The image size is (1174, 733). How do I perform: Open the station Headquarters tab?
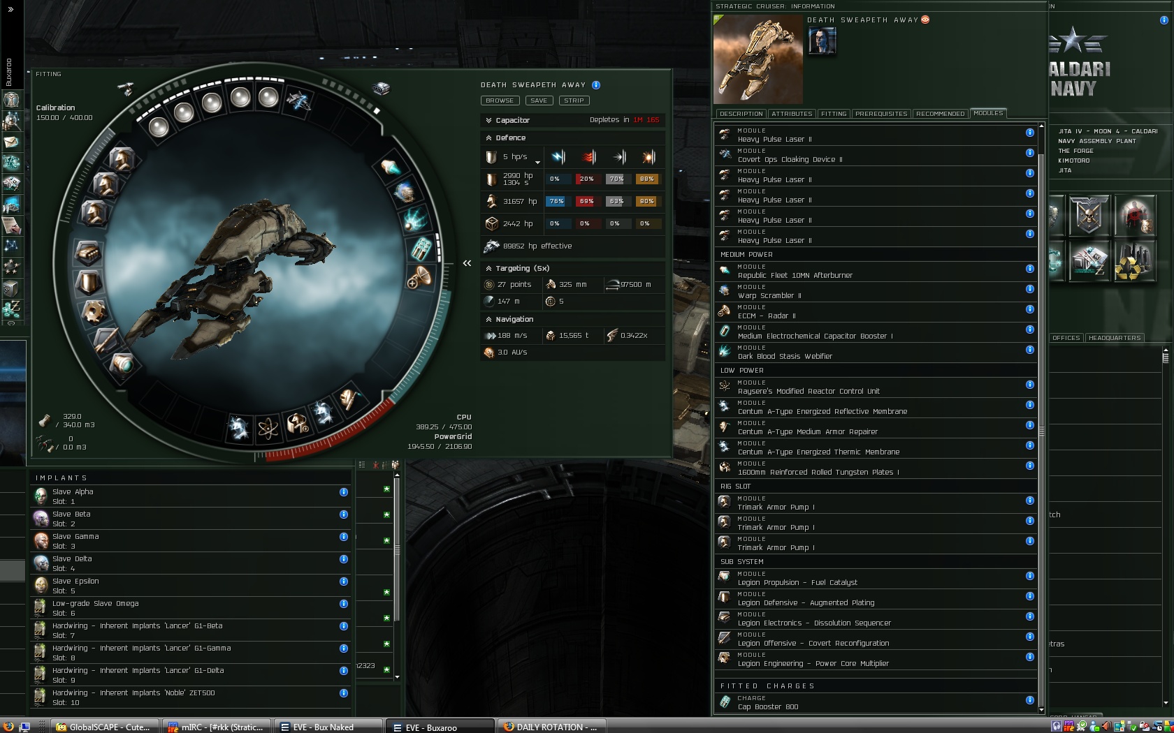tap(1115, 338)
